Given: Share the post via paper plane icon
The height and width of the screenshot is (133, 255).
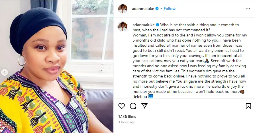Looking at the screenshot, I should tap(144, 106).
